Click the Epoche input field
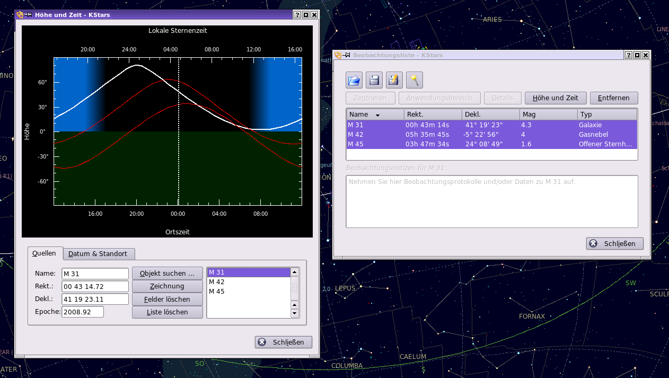The image size is (669, 378). tap(83, 312)
